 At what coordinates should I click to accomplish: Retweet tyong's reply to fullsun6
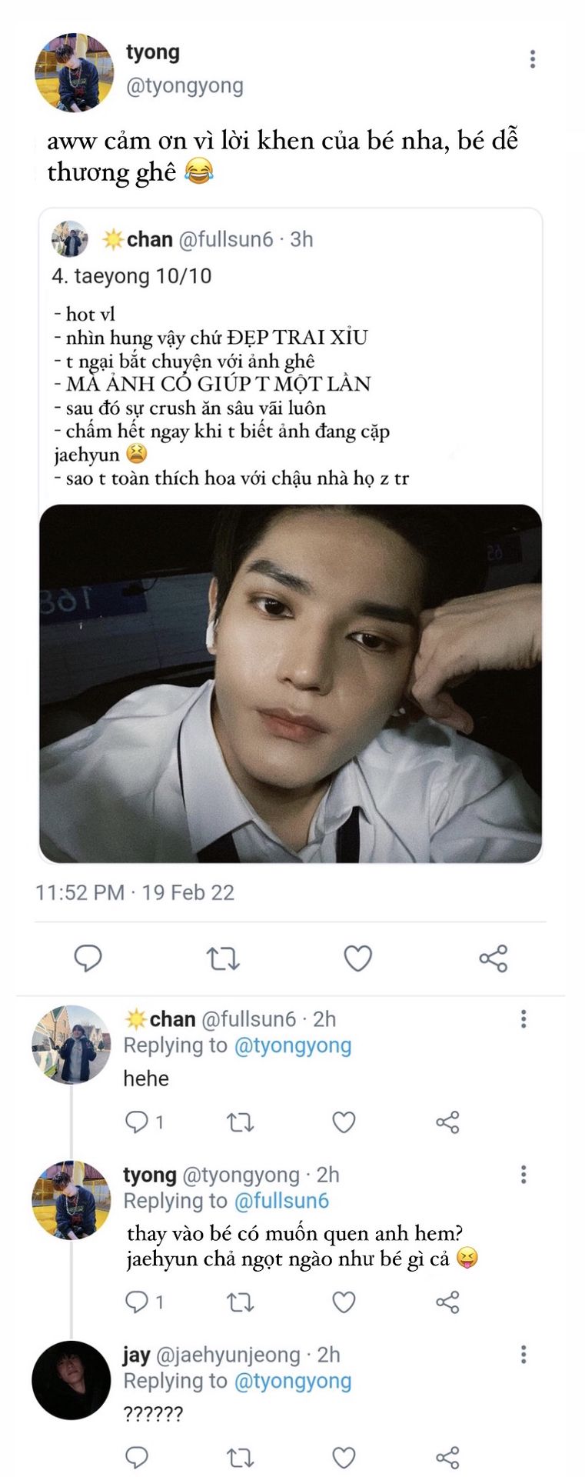(x=241, y=1302)
